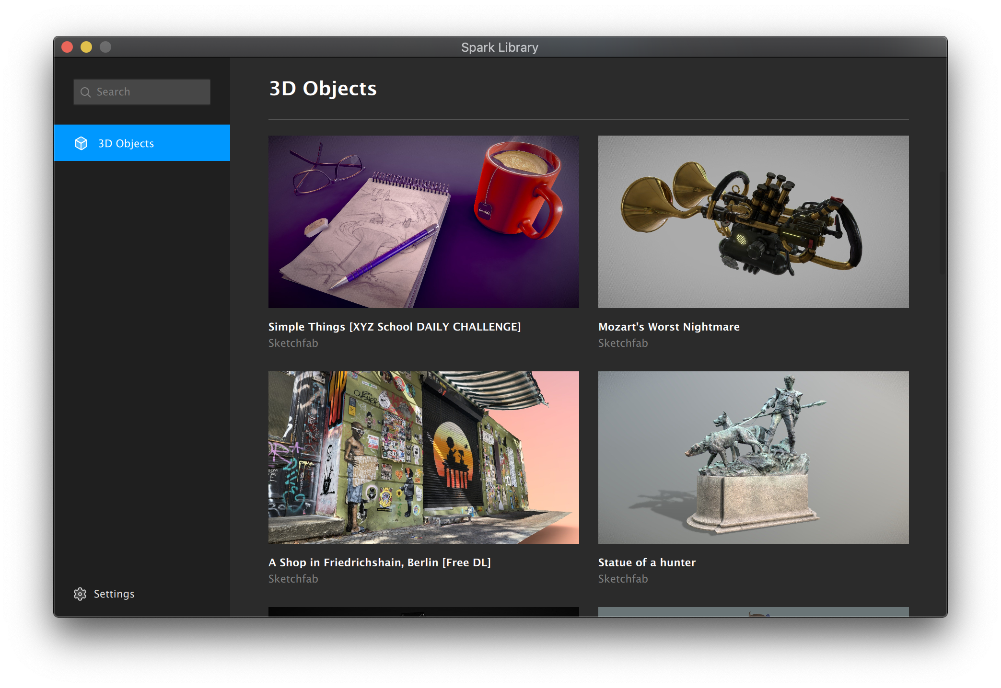Click Sketchfab label under Statue of a hunter

click(623, 579)
